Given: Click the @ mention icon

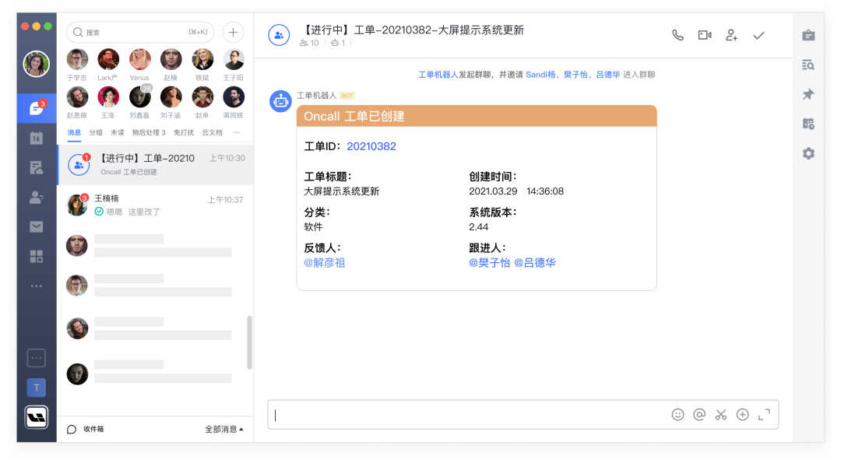Looking at the screenshot, I should [x=699, y=415].
